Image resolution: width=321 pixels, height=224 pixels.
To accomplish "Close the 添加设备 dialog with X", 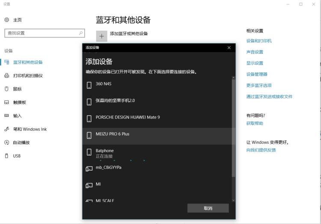I will pos(229,47).
